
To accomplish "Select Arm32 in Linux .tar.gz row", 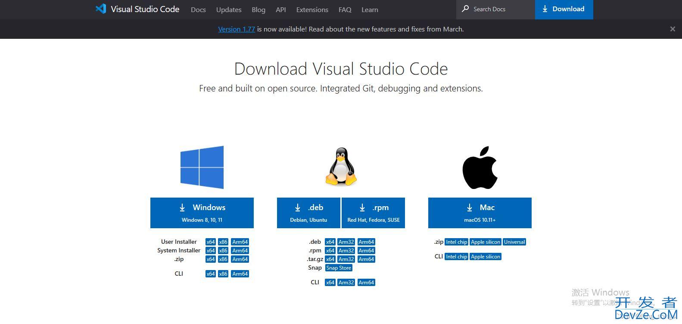I will click(346, 259).
